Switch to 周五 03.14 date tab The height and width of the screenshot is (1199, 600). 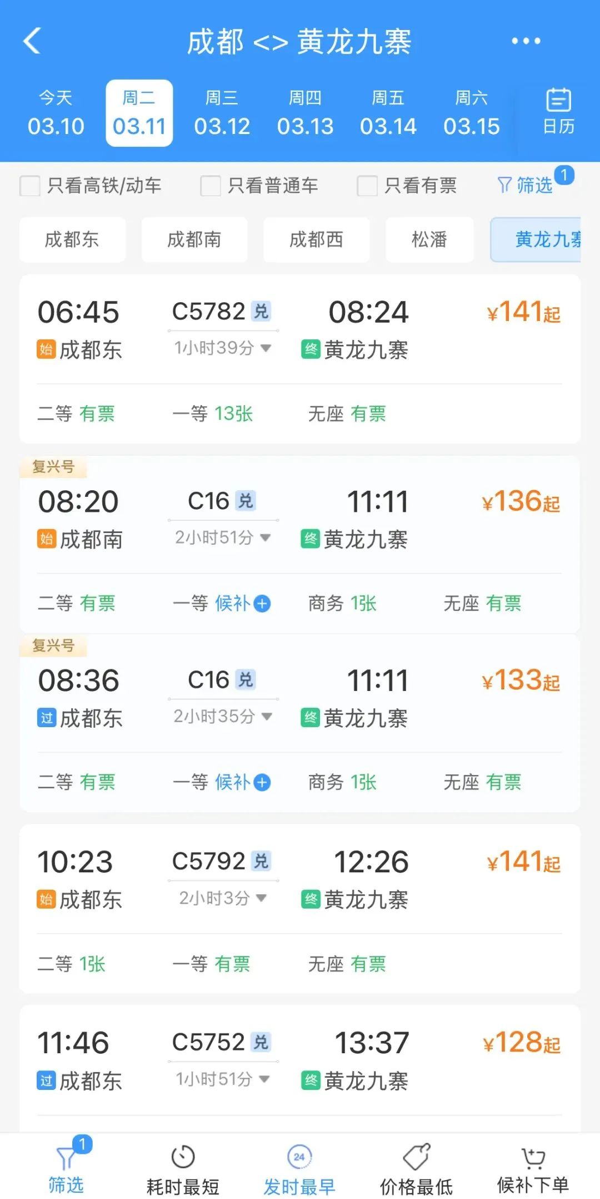[x=388, y=114]
